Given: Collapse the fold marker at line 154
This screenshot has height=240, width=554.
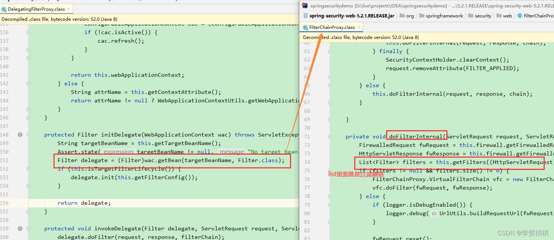Looking at the screenshot, I should coord(28,186).
